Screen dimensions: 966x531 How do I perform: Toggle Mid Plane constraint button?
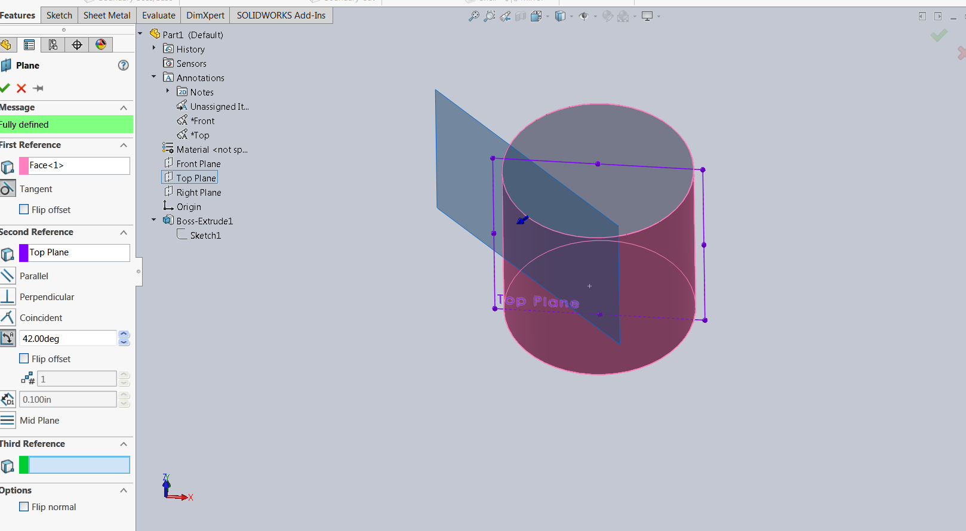7,420
